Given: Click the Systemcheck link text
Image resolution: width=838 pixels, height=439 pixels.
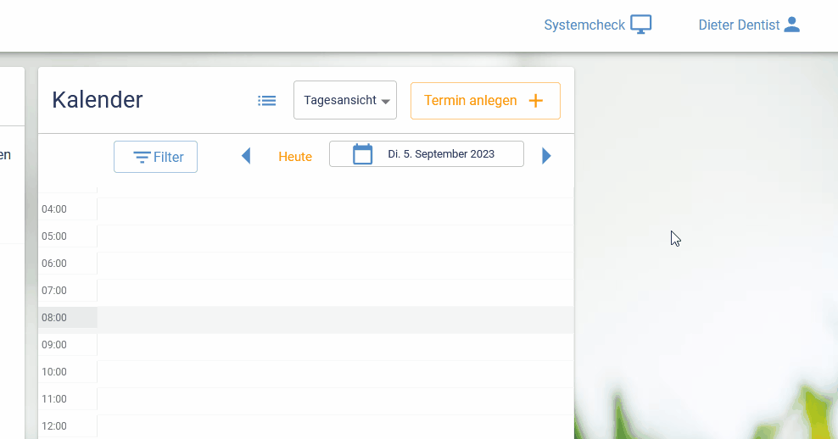Looking at the screenshot, I should click(x=584, y=25).
